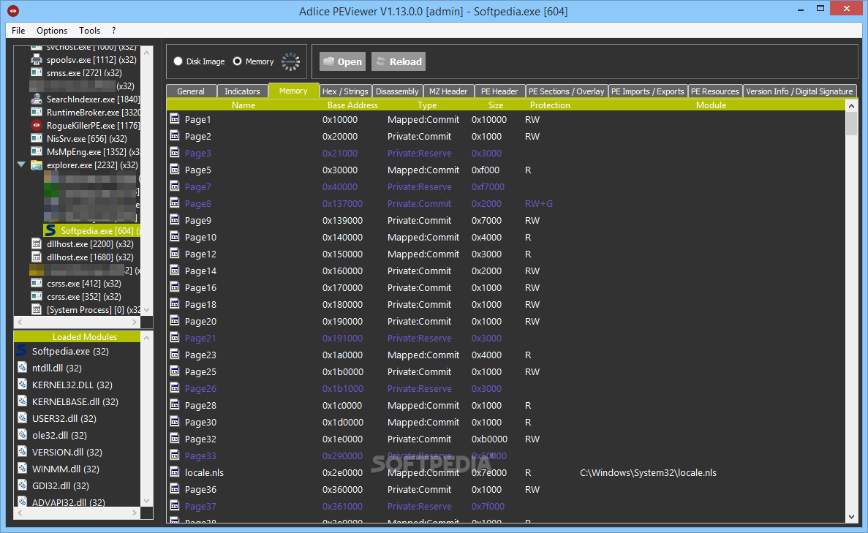
Task: Switch to the PE Header tab
Action: click(499, 91)
